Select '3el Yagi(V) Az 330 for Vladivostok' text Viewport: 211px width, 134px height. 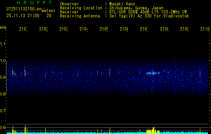(x=149, y=16)
